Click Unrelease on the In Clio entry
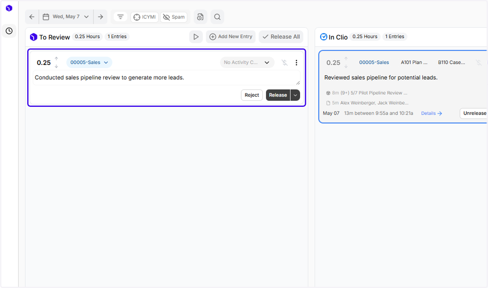488x288 pixels. click(x=474, y=113)
